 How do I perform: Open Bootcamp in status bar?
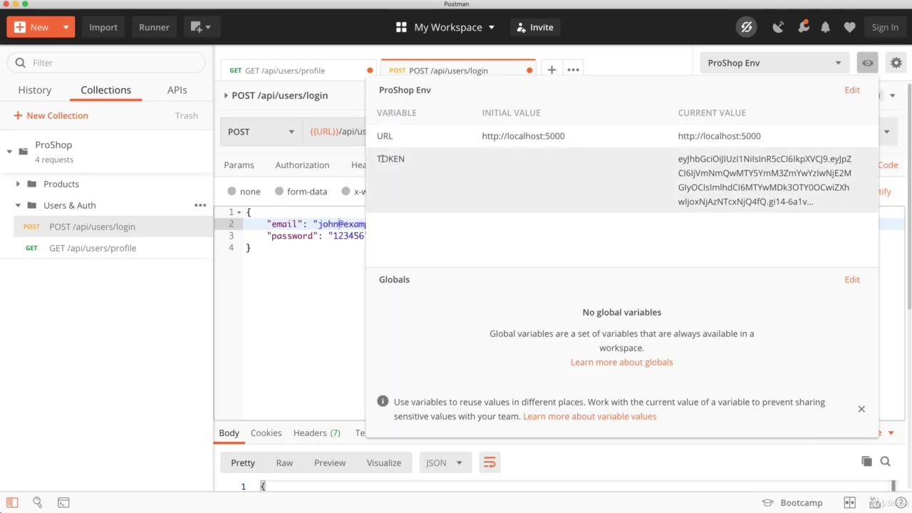click(x=792, y=502)
